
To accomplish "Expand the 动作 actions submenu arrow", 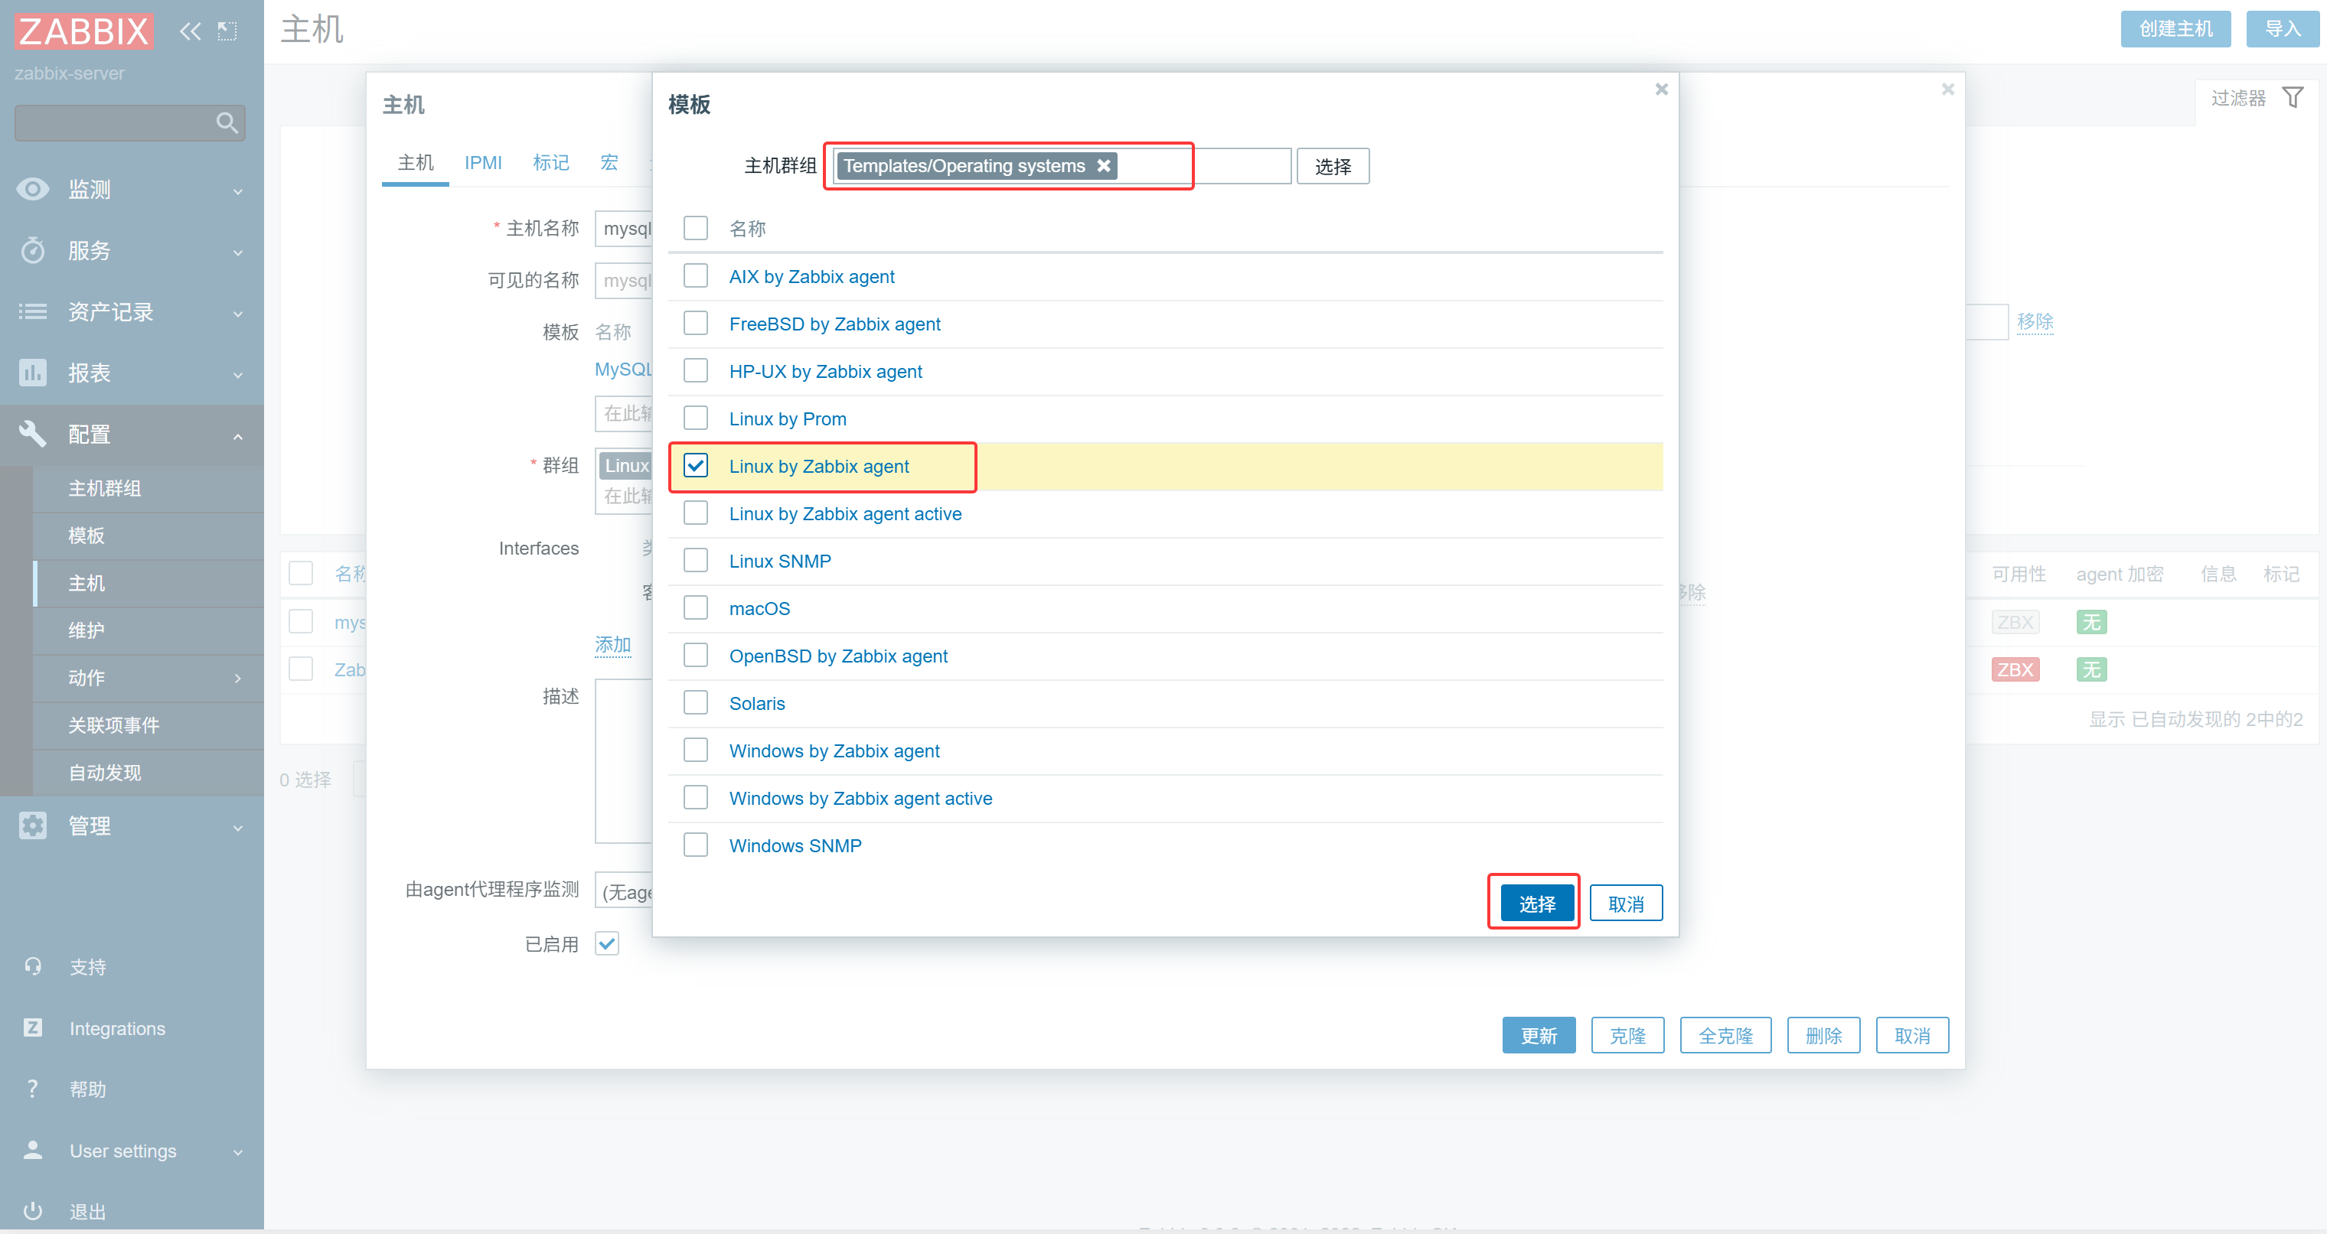I will 237,678.
